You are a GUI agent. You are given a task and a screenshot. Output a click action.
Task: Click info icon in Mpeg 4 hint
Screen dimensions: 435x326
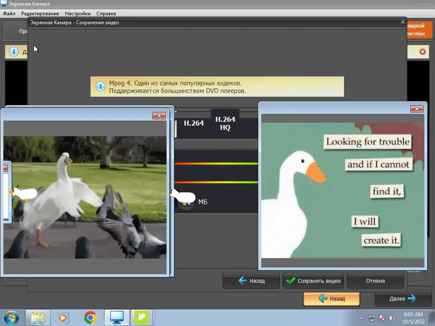(100, 87)
